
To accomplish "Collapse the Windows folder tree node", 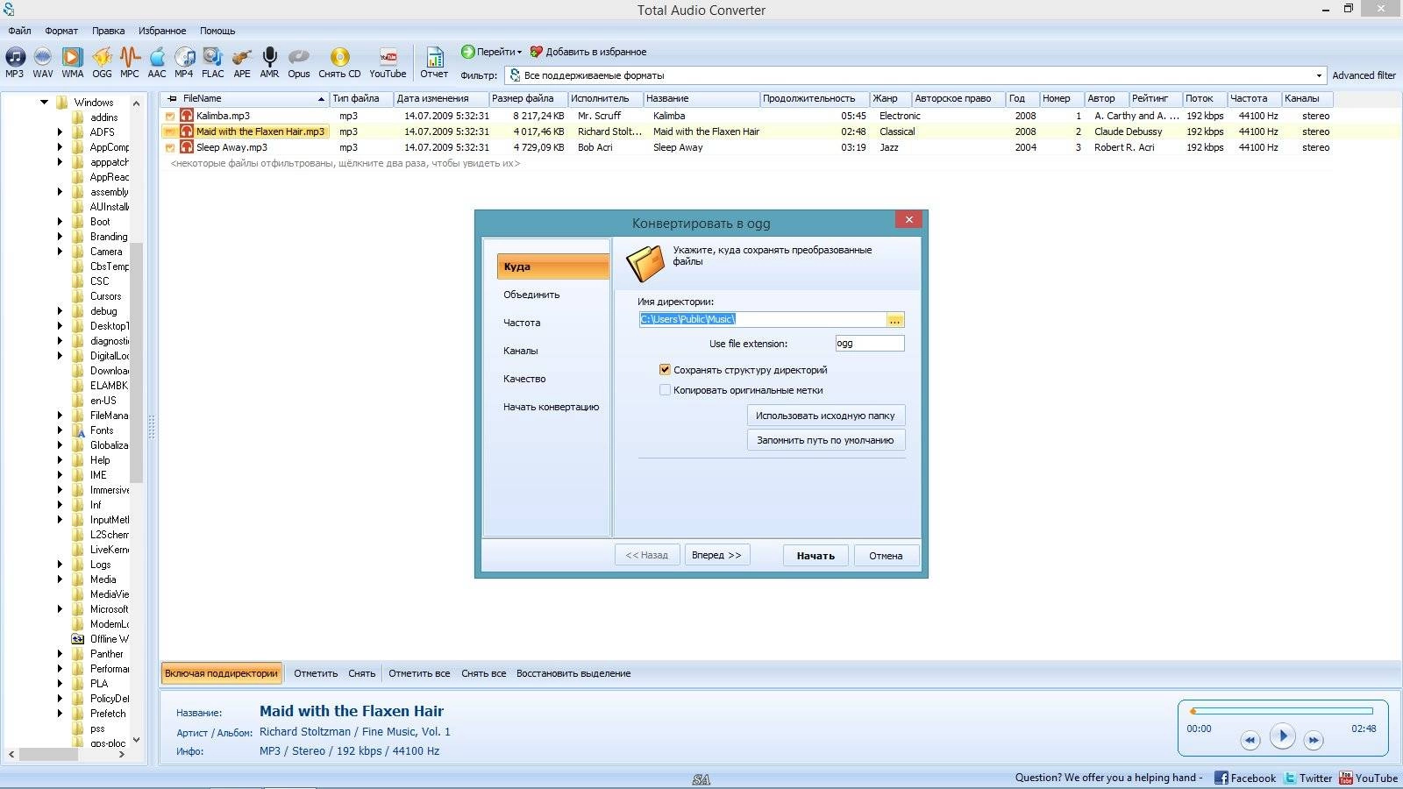I will point(44,103).
